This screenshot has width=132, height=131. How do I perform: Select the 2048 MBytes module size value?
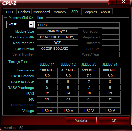click(57, 31)
